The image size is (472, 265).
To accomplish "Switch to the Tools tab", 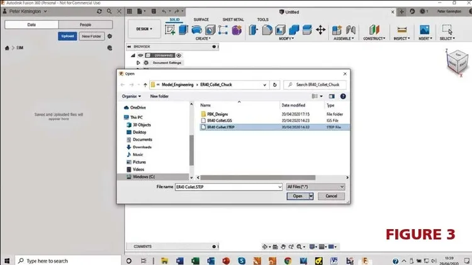I will point(263,20).
